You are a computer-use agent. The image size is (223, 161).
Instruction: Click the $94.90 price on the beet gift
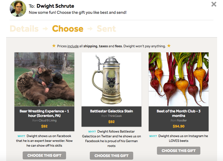point(179,126)
